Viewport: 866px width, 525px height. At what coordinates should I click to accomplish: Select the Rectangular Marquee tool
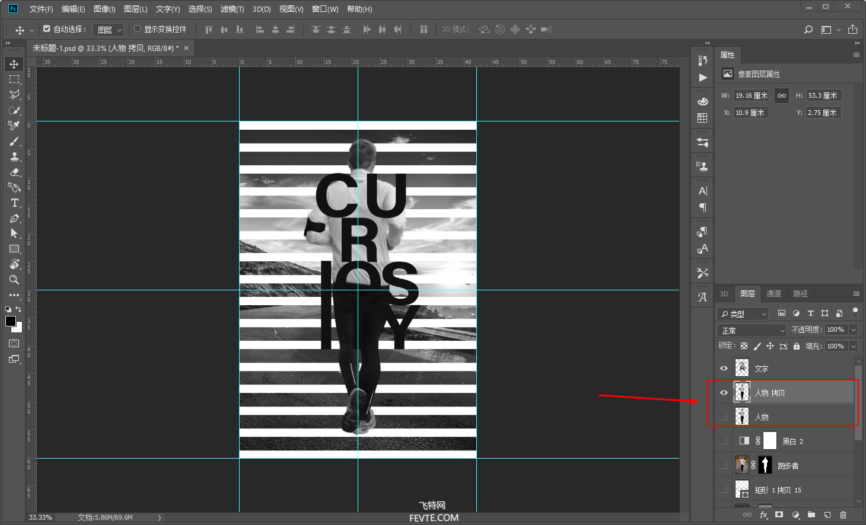pyautogui.click(x=14, y=79)
